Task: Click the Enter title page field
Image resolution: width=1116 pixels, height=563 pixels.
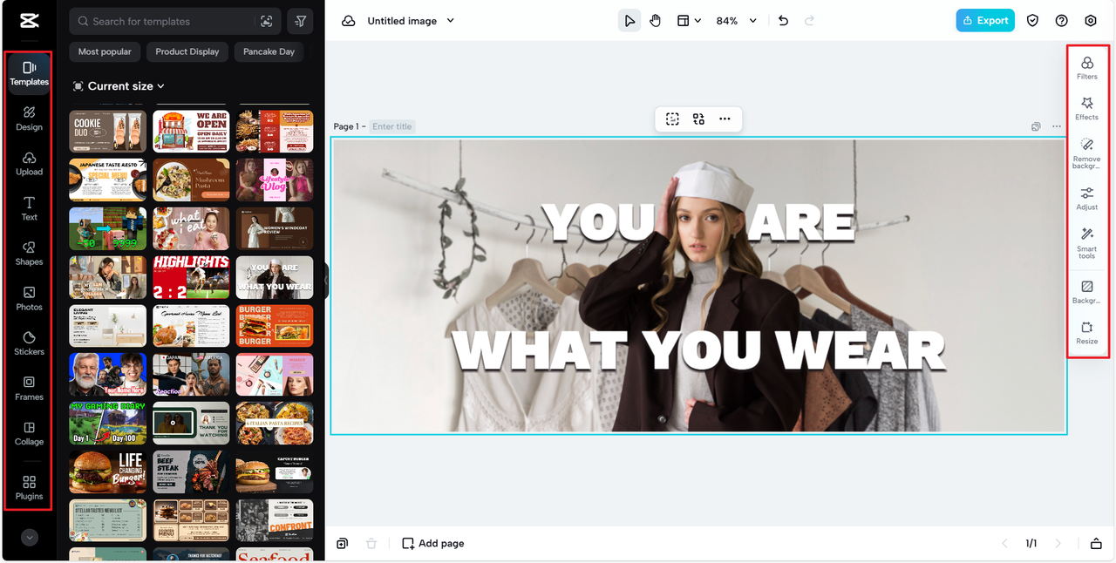Action: [392, 126]
